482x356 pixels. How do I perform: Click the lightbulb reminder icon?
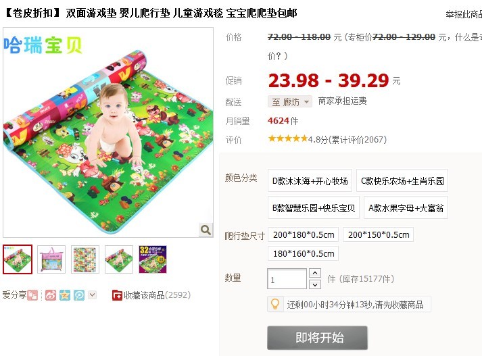(275, 305)
